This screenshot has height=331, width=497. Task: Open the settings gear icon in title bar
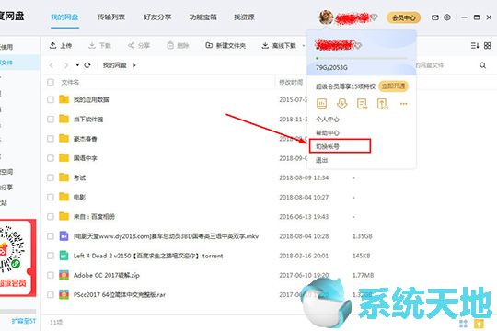(447, 17)
